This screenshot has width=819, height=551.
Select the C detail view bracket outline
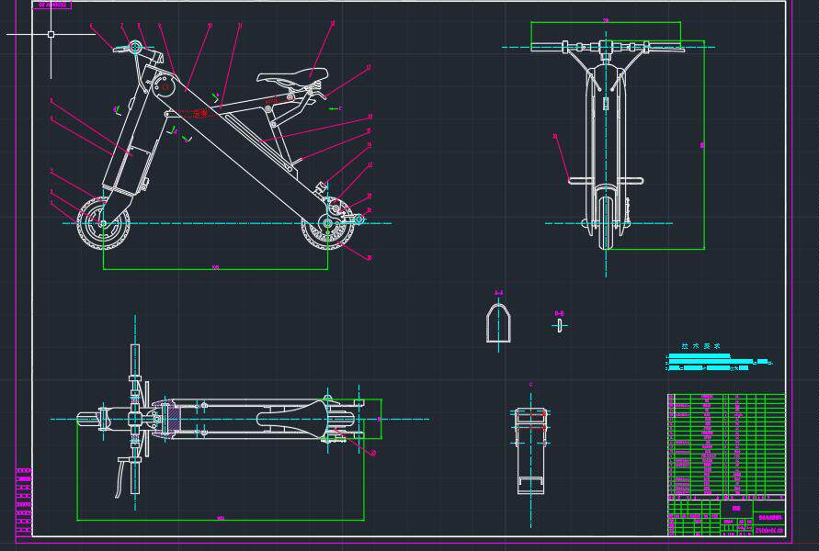[x=530, y=451]
